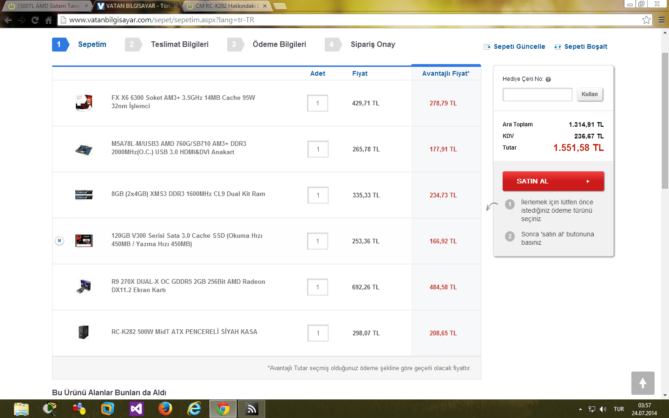Click the quantity field for R9 270X
Screen dimensions: 669x418
318,287
